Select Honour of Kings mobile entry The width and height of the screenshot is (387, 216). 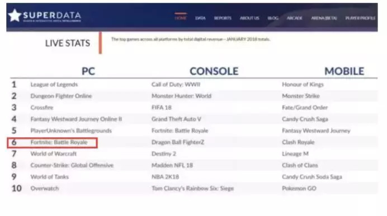[x=303, y=84]
